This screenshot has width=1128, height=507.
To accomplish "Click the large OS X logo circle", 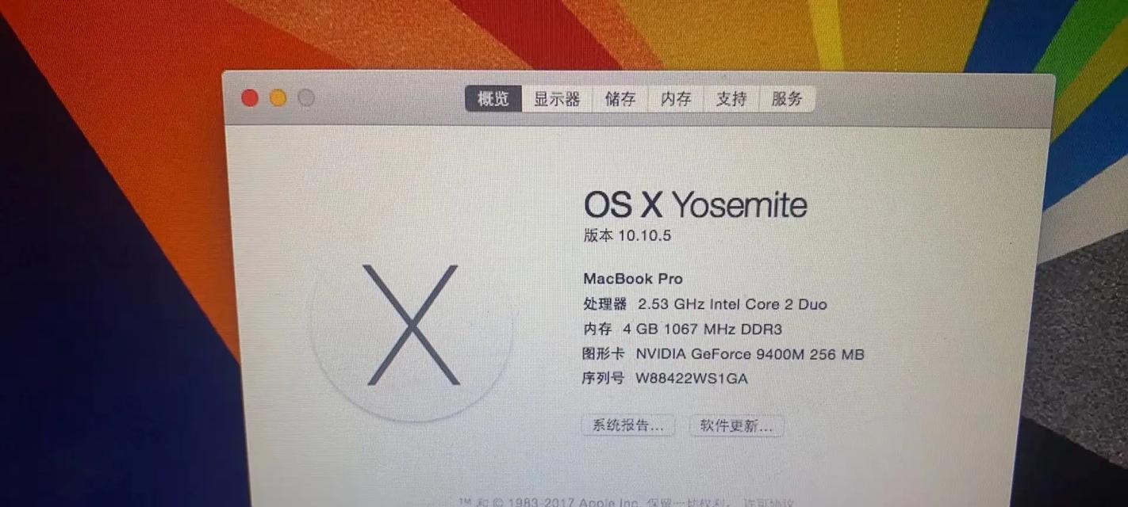I will [411, 326].
